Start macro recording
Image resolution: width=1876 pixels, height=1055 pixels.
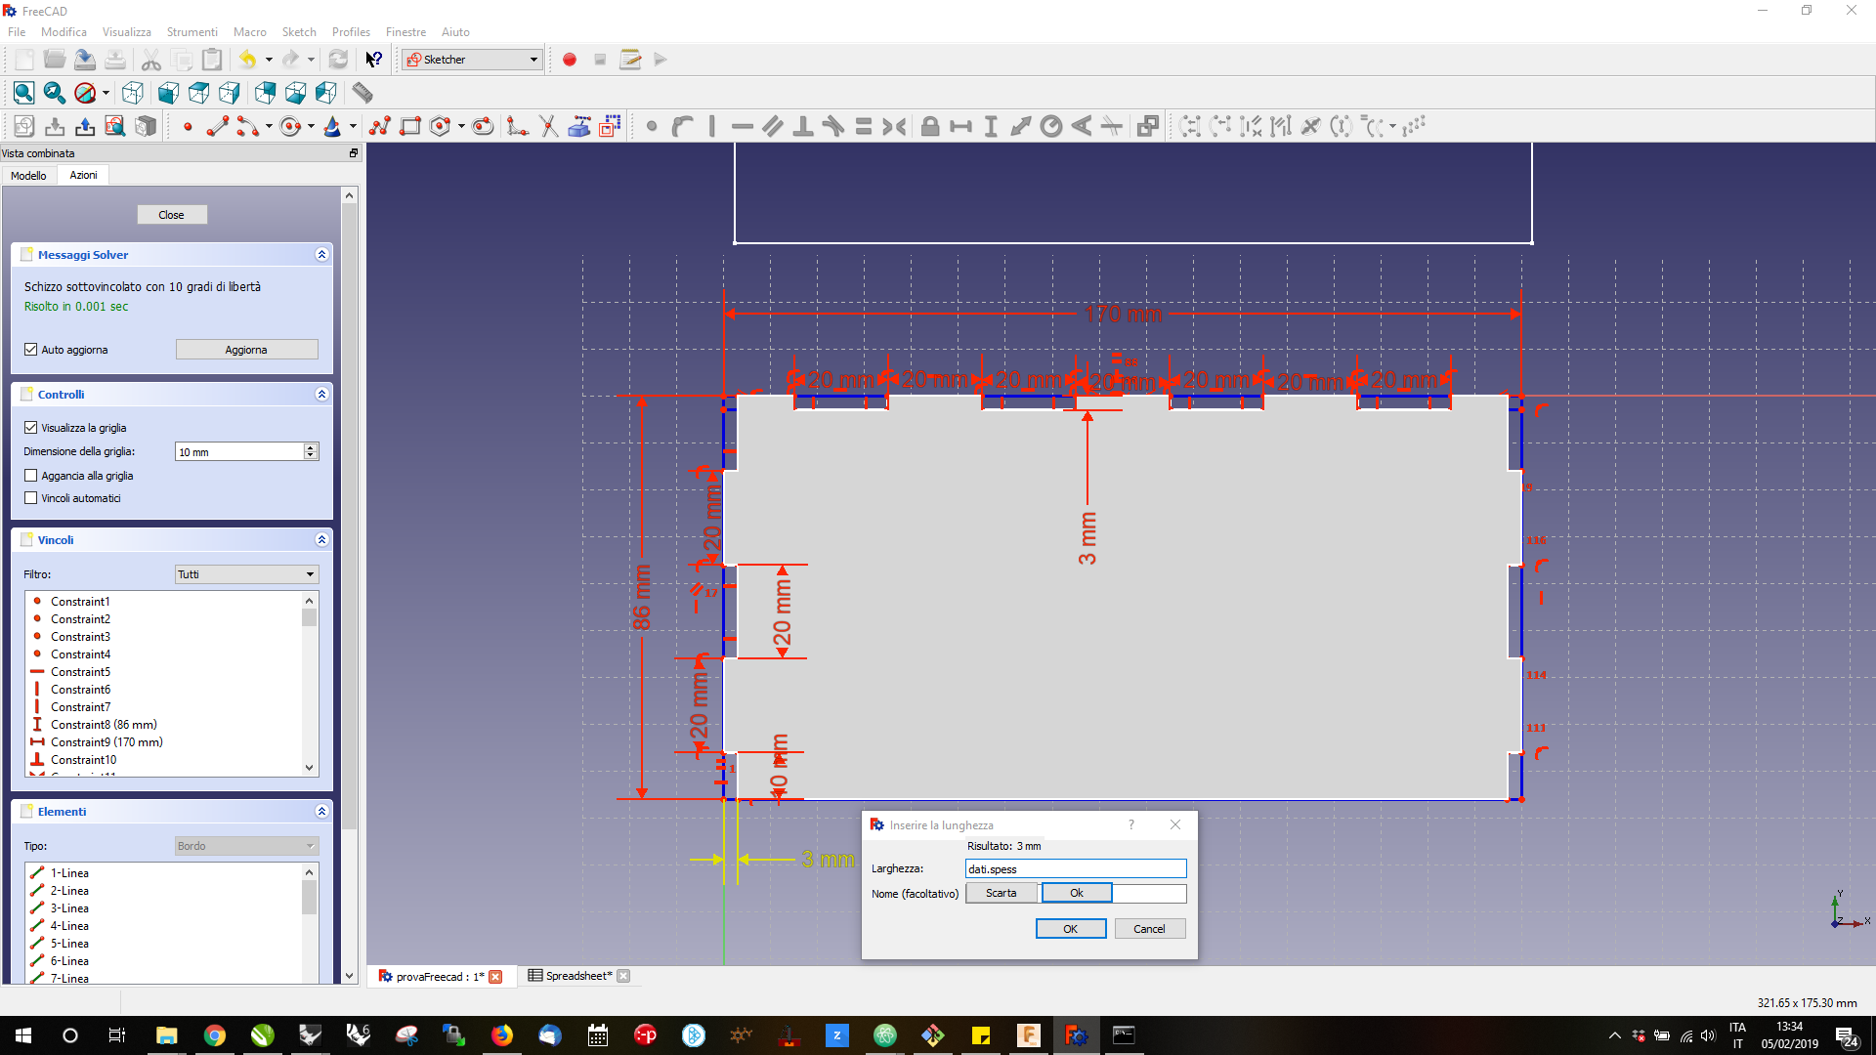pos(570,60)
